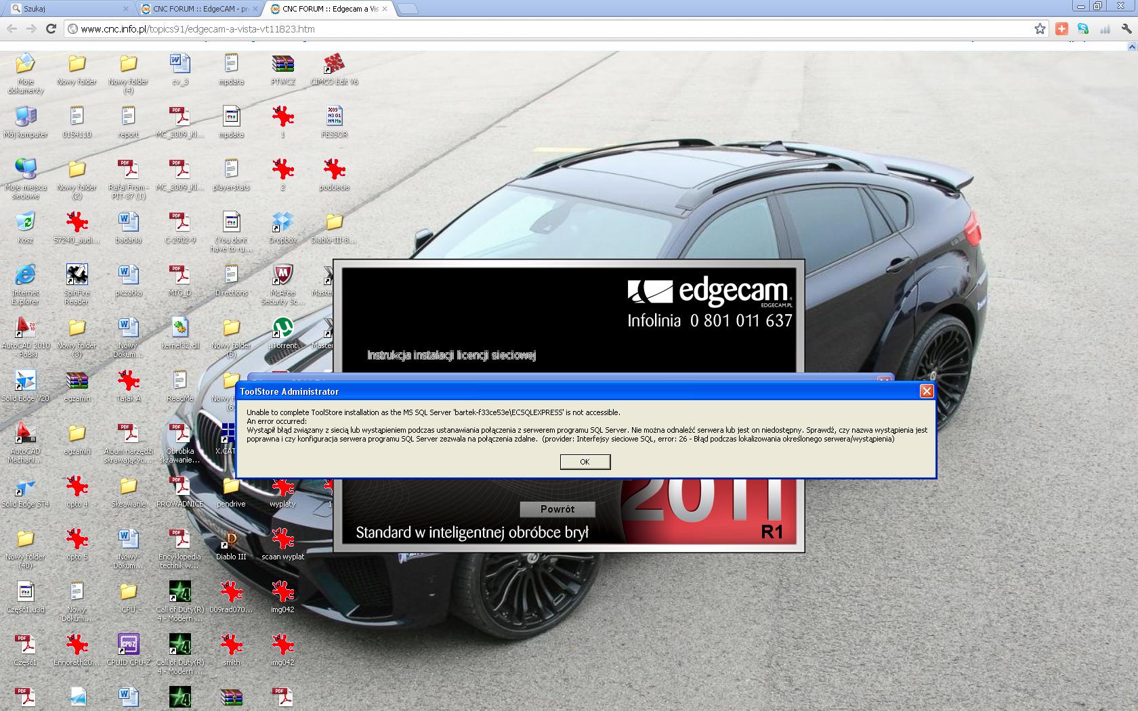Open the report text file
The image size is (1138, 711).
coord(128,123)
